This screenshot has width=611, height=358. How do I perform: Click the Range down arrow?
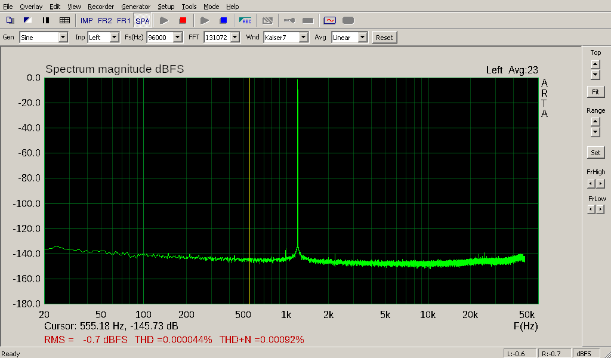pyautogui.click(x=595, y=132)
